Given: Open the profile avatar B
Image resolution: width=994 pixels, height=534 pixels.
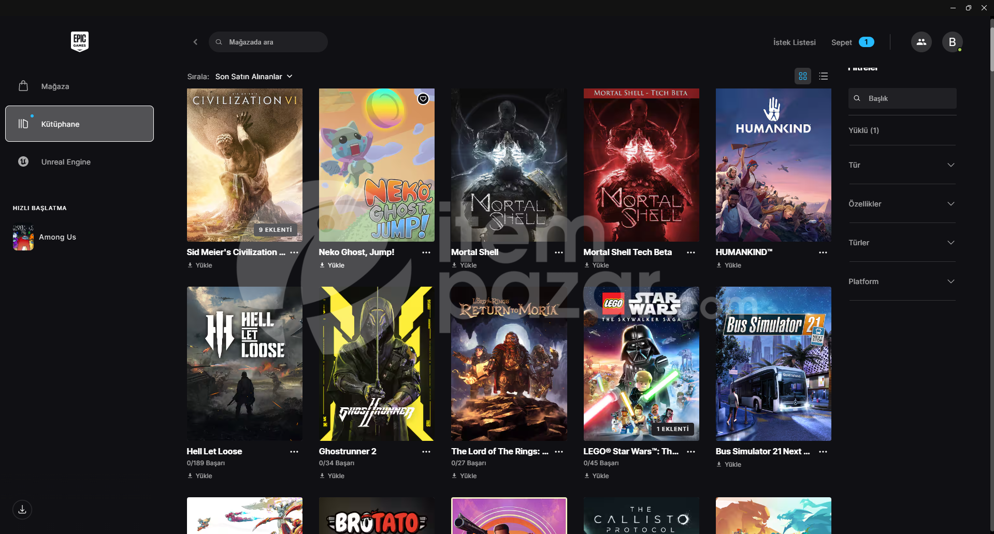Looking at the screenshot, I should (x=952, y=42).
